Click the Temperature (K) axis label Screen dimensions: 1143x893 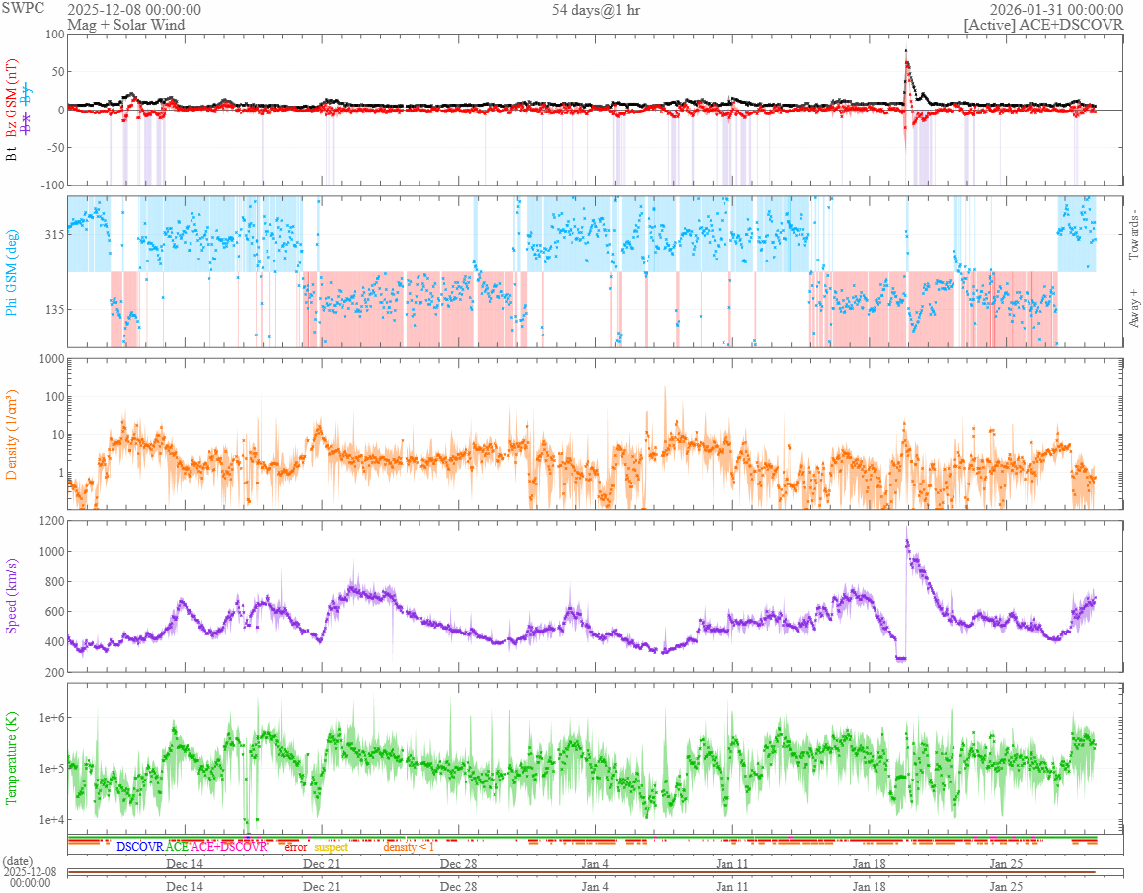[x=12, y=758]
